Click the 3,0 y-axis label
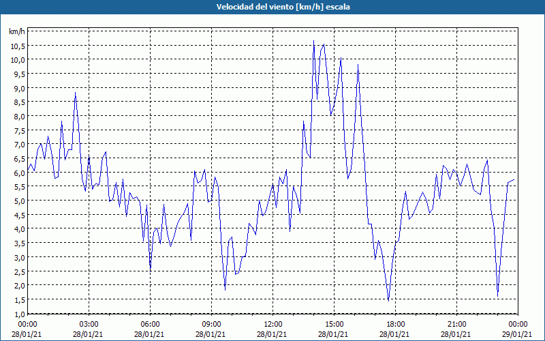This screenshot has height=341, width=545. (20, 258)
